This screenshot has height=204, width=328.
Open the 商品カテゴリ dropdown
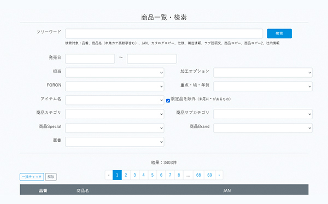click(x=115, y=114)
